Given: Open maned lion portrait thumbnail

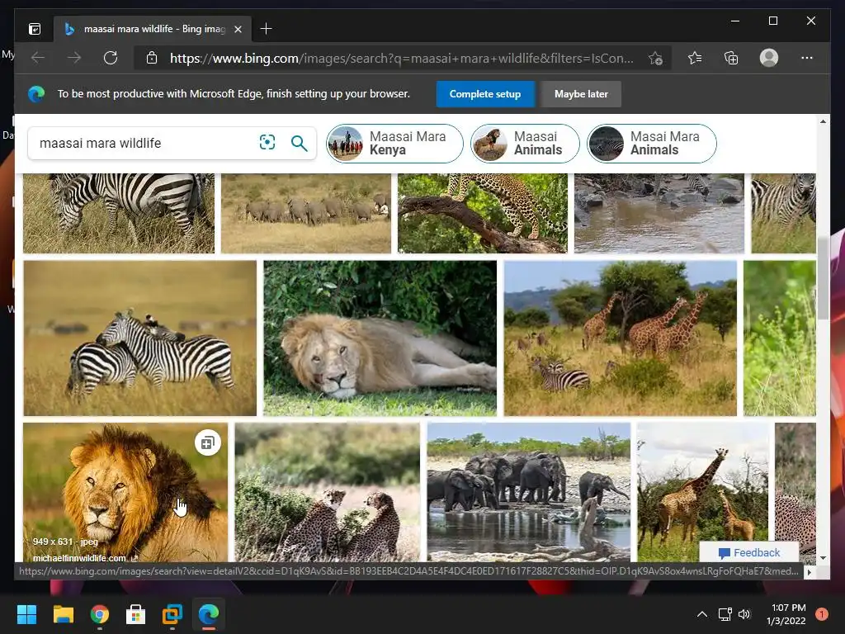Looking at the screenshot, I should [x=125, y=492].
